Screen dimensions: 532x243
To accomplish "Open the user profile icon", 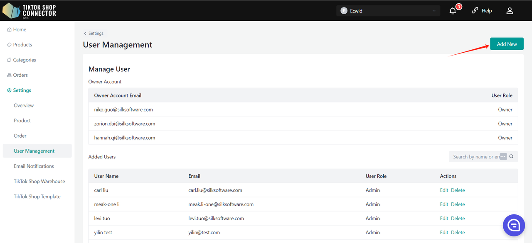I will click(x=510, y=11).
